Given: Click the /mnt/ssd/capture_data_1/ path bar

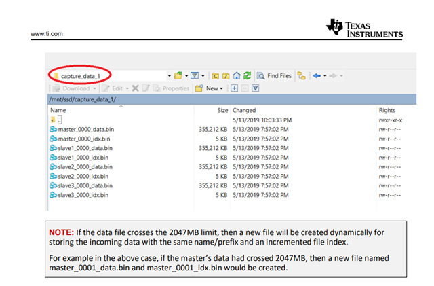Looking at the screenshot, I should [x=232, y=99].
